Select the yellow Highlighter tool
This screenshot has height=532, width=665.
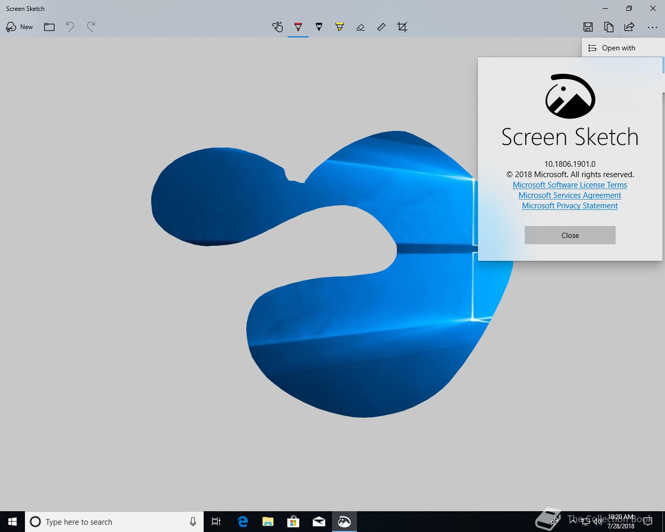point(340,27)
